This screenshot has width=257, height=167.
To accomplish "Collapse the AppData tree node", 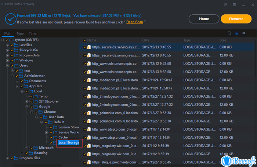I will [x=17, y=86].
